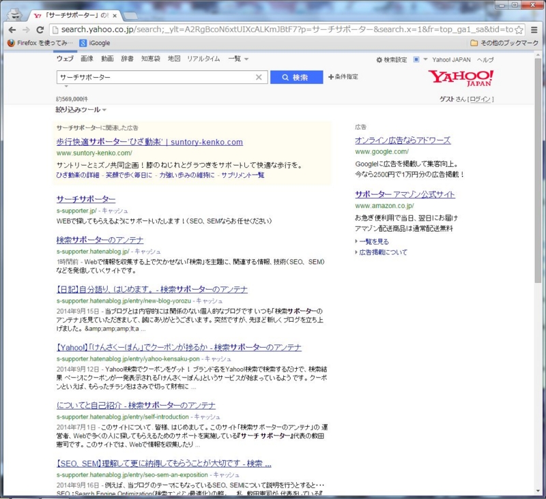The width and height of the screenshot is (546, 499).
Task: Click 力強い歩みの維持に sublink
Action: 187,175
